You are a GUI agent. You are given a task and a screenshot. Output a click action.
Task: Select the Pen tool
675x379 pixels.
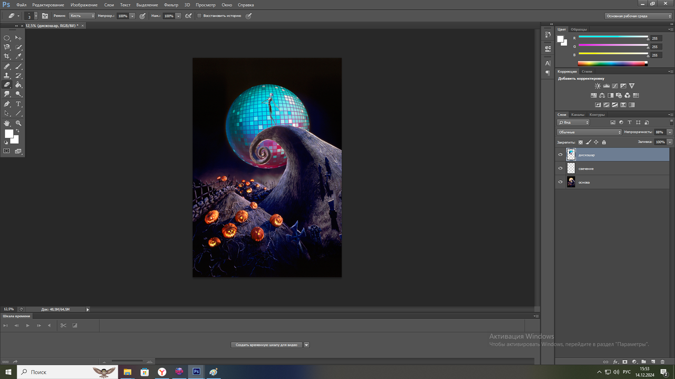[7, 104]
